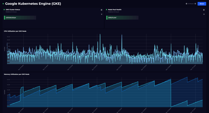Click the clock icon beside 24 hours
This screenshot has height=113, width=209.
[x=186, y=4]
